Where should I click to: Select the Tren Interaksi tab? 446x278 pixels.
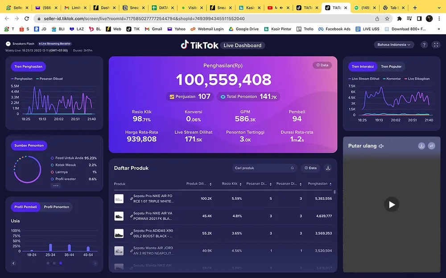tap(363, 66)
